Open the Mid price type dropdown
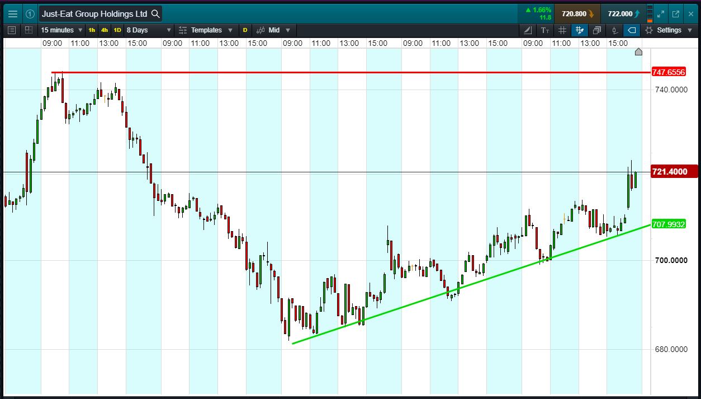The image size is (701, 399). [x=273, y=30]
